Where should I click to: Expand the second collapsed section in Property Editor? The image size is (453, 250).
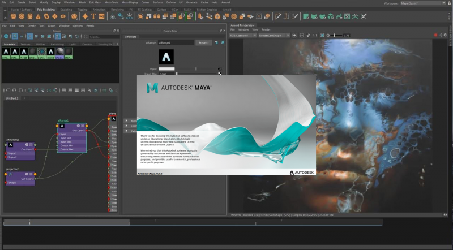pyautogui.click(x=126, y=126)
